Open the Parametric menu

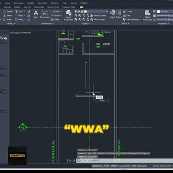pos(42,3)
